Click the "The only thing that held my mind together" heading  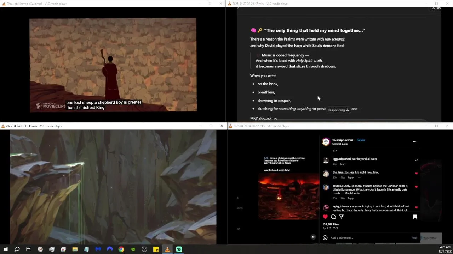tap(314, 31)
